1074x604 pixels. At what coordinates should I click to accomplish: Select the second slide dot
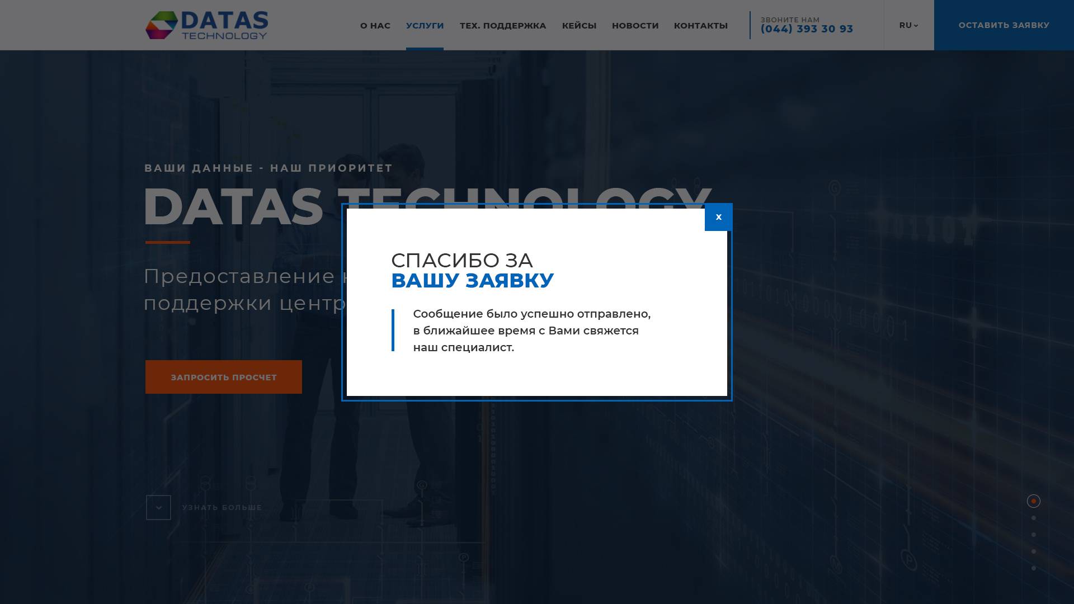click(1033, 518)
